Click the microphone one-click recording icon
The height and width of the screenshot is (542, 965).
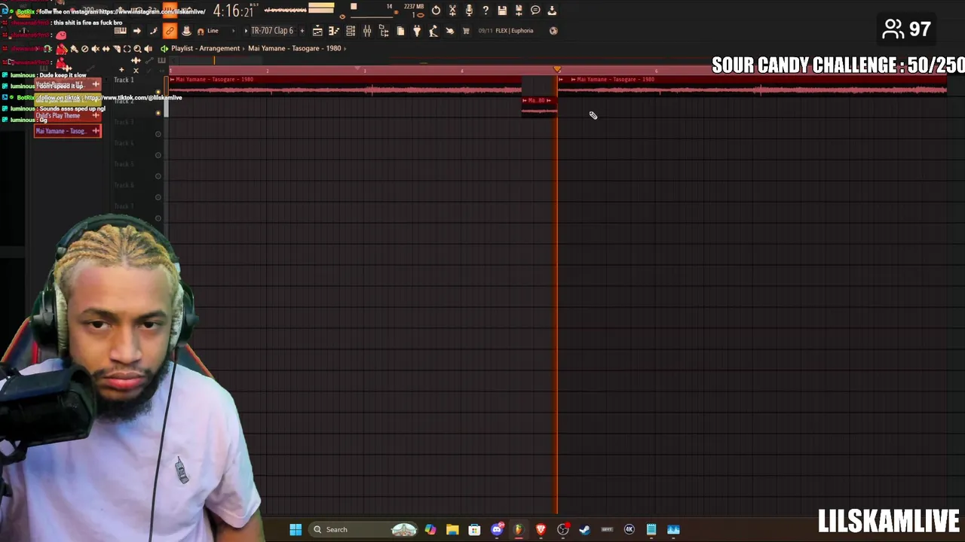pos(469,10)
